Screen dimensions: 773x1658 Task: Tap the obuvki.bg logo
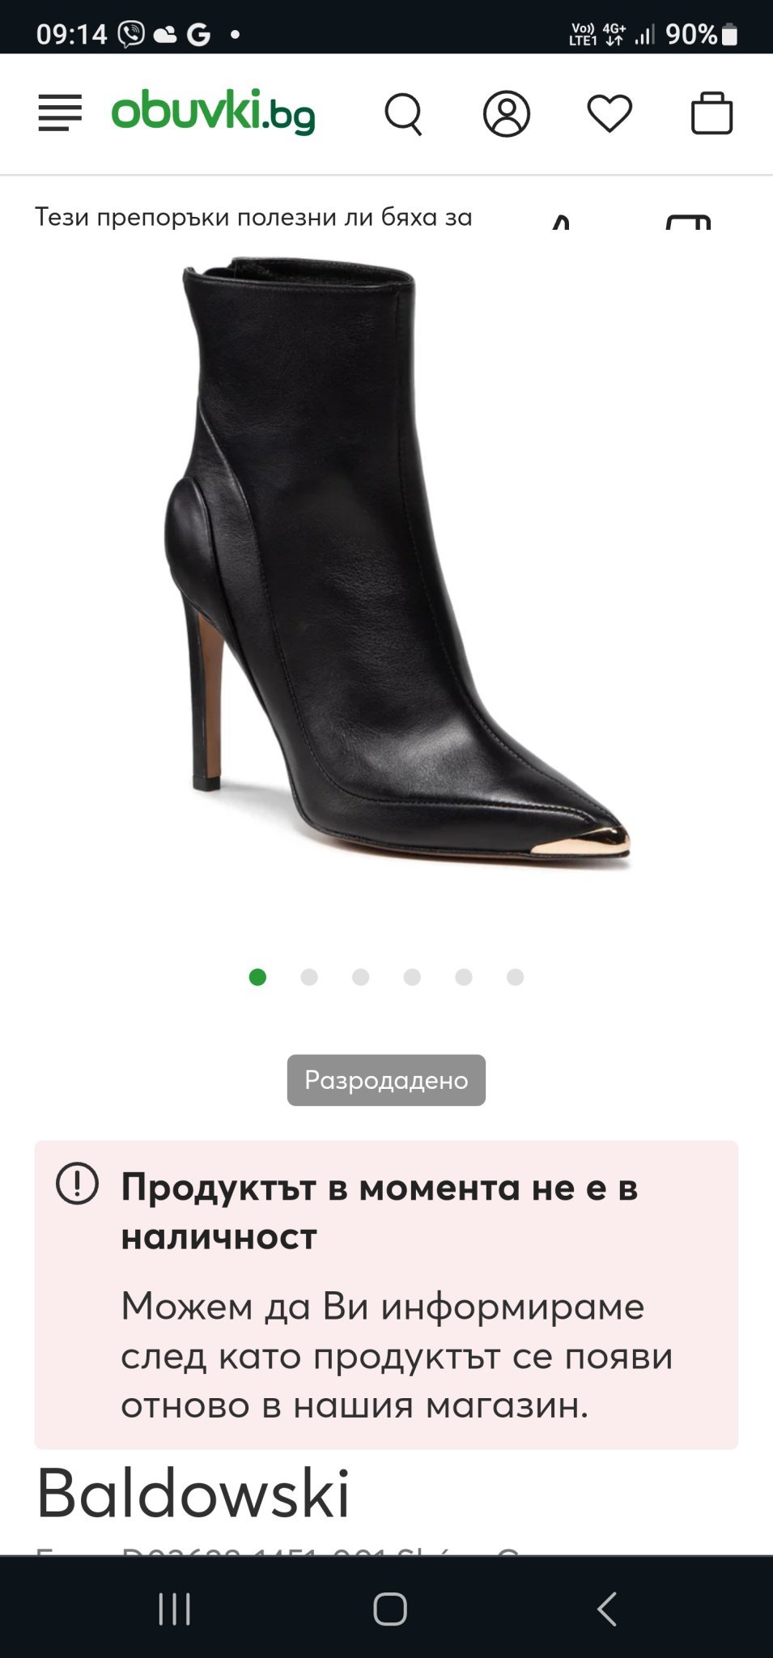[213, 112]
